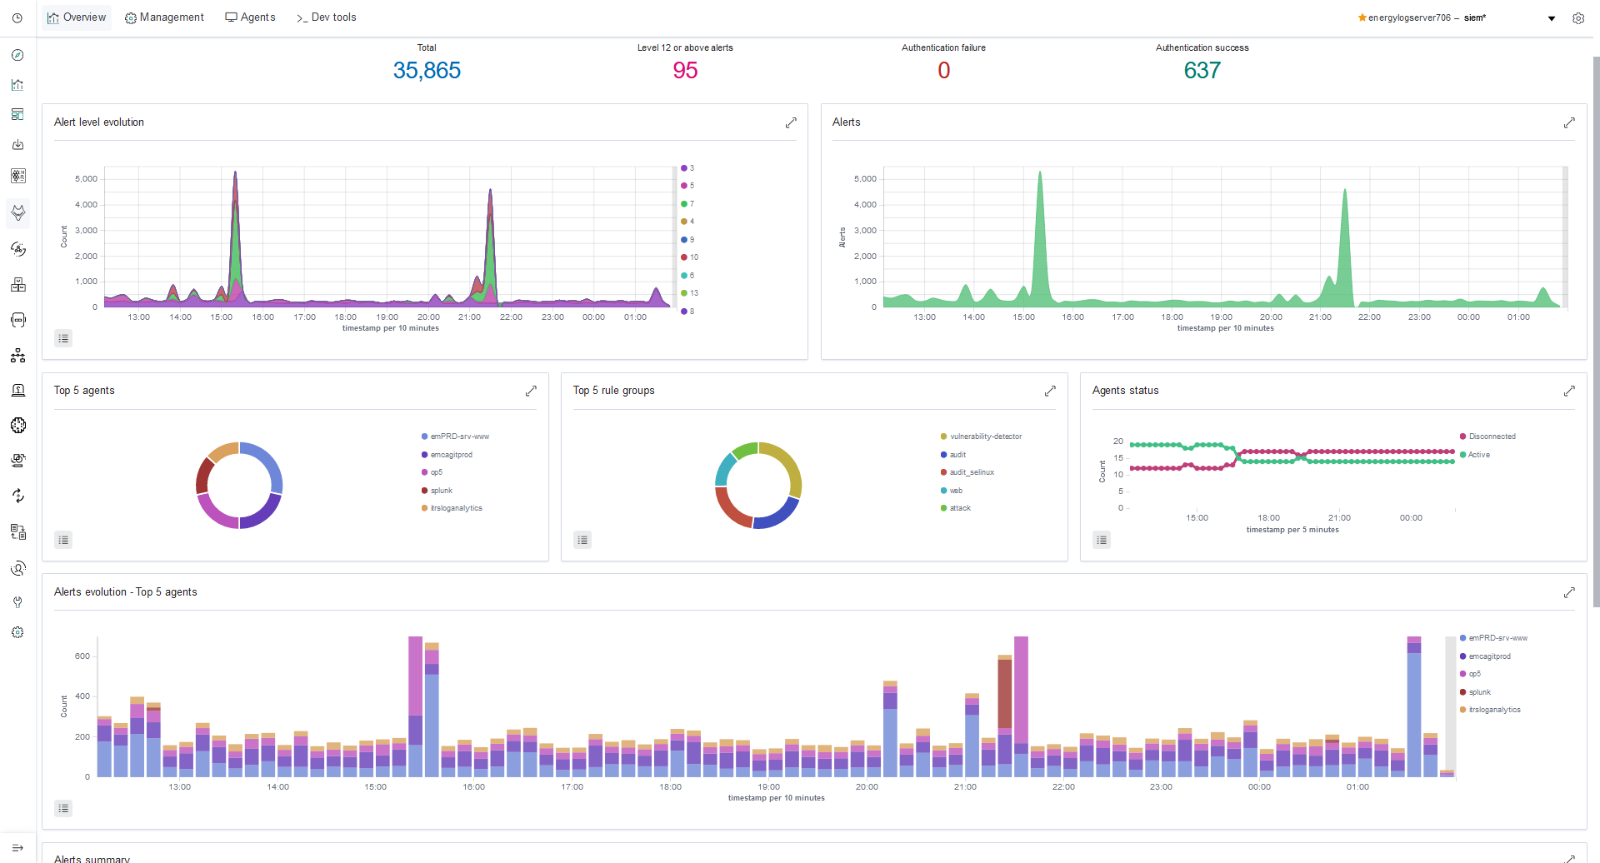Image resolution: width=1600 pixels, height=863 pixels.
Task: Toggle legend for Alert level evolution chart
Action: point(63,338)
